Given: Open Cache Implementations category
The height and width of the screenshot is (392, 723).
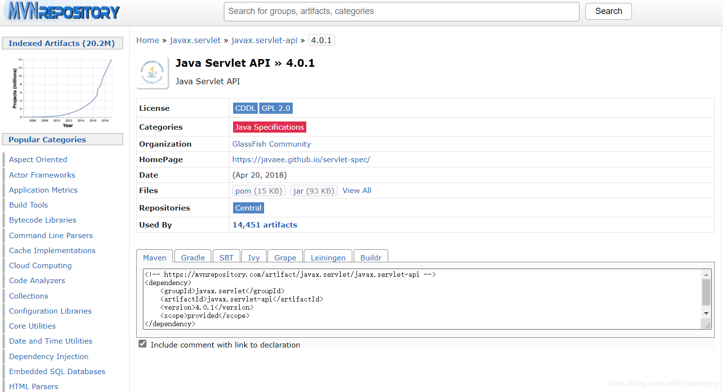Looking at the screenshot, I should click(52, 251).
